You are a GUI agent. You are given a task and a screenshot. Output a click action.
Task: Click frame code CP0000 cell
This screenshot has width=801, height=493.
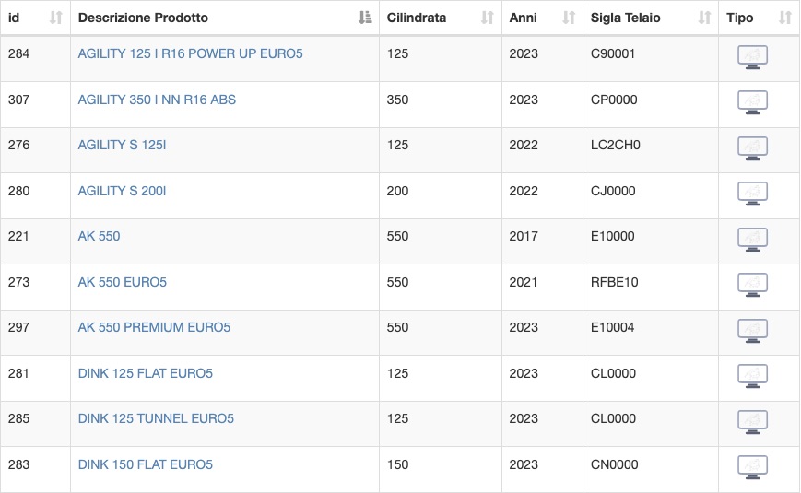pos(651,105)
